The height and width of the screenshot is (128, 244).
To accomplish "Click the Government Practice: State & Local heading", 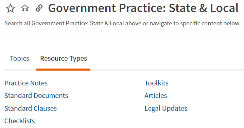I will tap(143, 8).
